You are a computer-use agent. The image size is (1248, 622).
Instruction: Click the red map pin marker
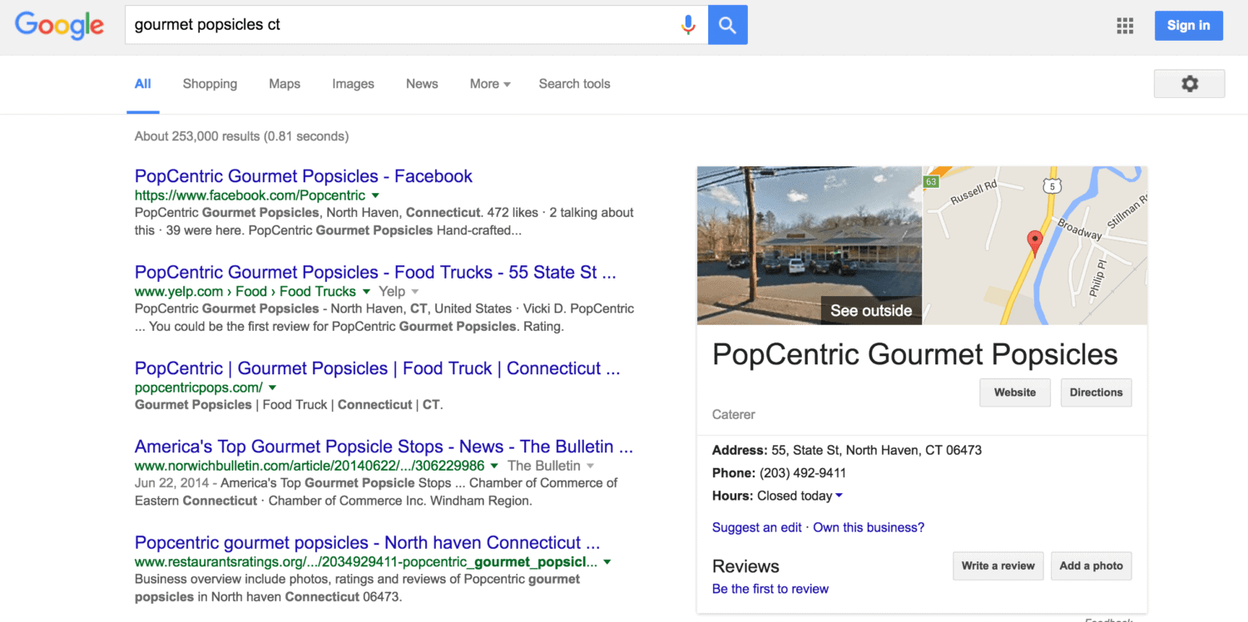pyautogui.click(x=1035, y=243)
